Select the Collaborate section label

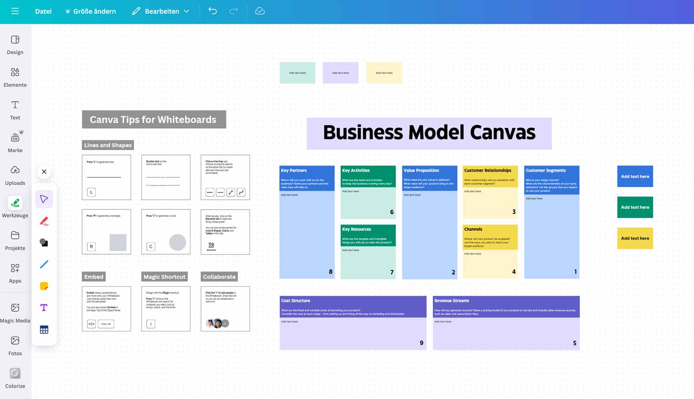pyautogui.click(x=219, y=277)
